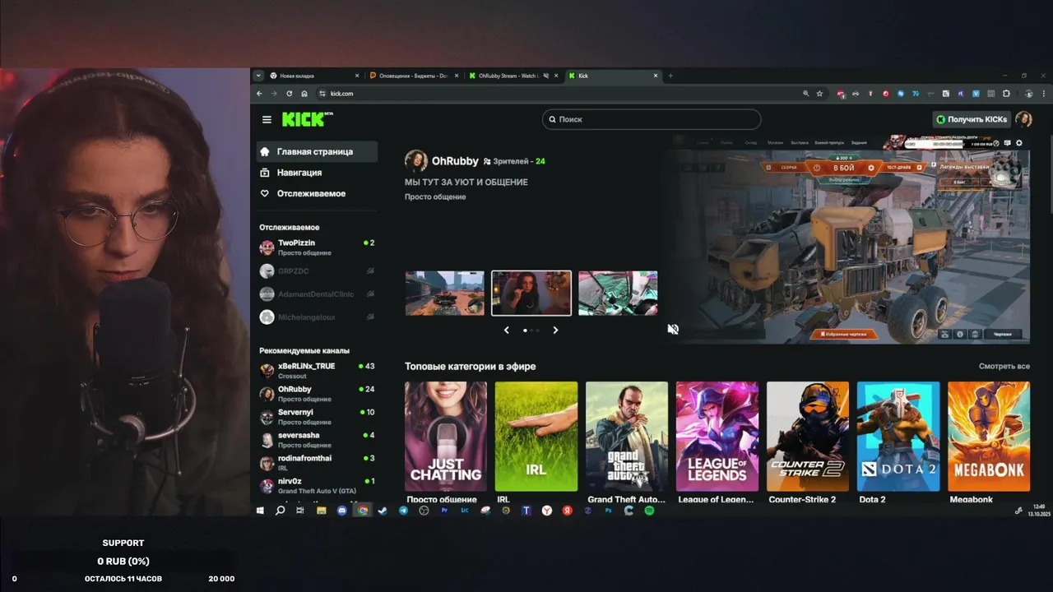Open the Dota 2 category card
The height and width of the screenshot is (592, 1053).
pyautogui.click(x=898, y=437)
